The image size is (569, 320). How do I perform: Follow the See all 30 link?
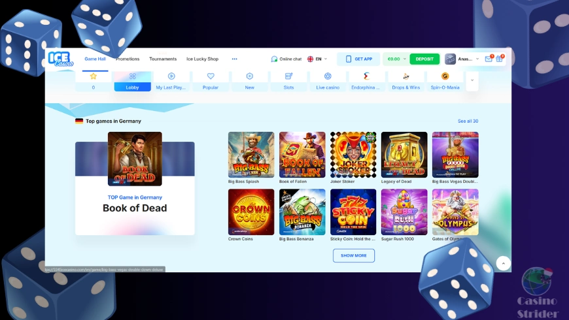coord(468,121)
